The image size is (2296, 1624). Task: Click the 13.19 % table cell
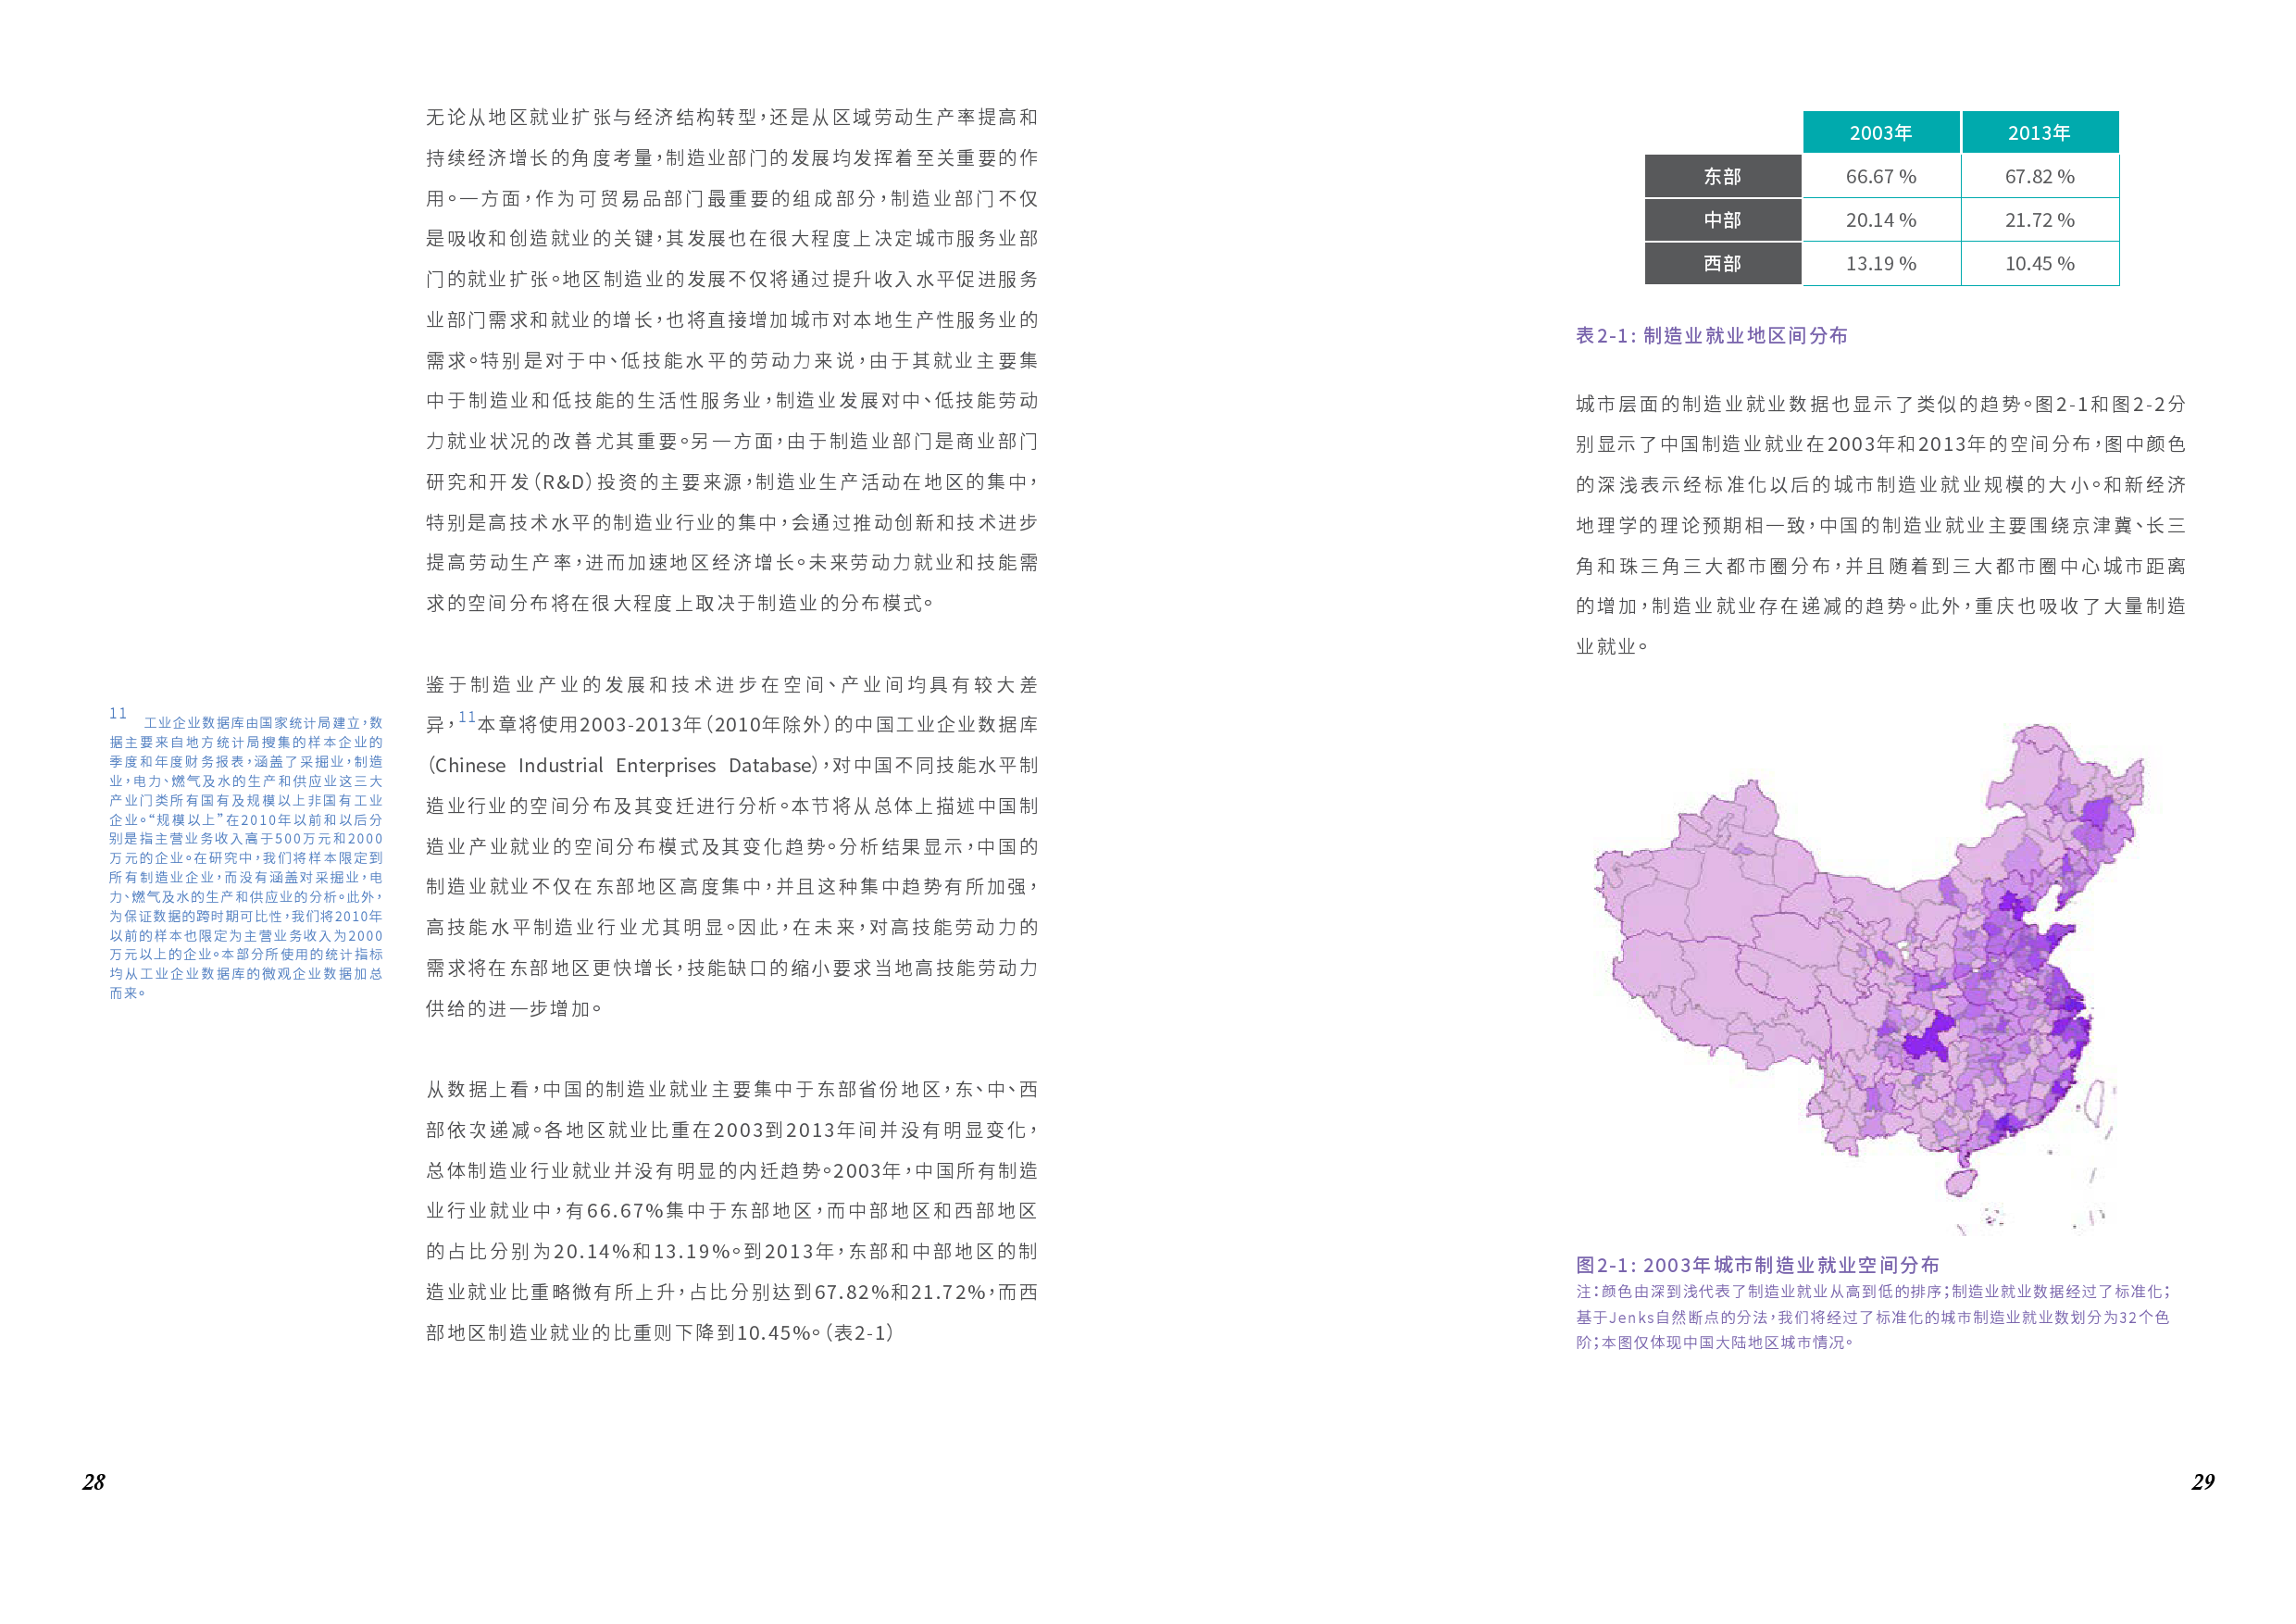(x=1880, y=264)
